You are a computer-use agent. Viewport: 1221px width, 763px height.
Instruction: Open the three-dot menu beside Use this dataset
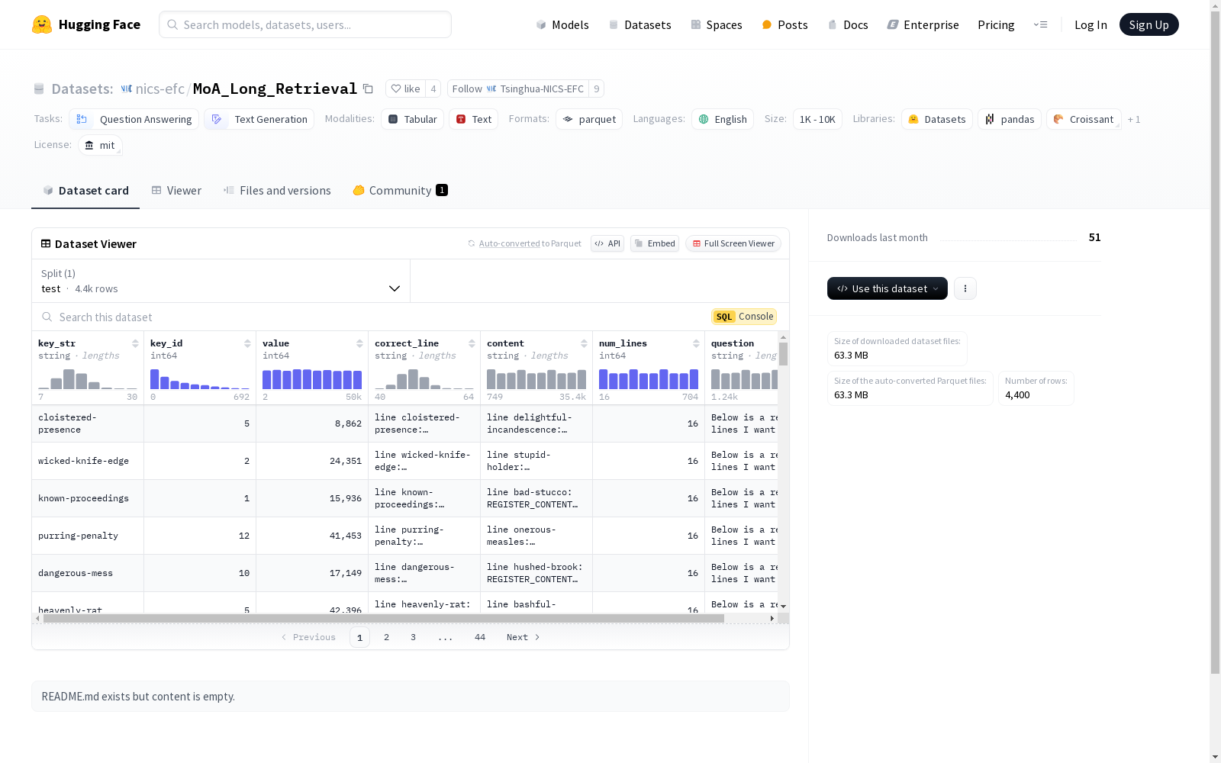click(x=965, y=288)
